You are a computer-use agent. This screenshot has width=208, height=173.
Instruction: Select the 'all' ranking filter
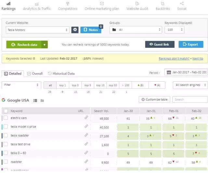pyautogui.click(x=50, y=85)
